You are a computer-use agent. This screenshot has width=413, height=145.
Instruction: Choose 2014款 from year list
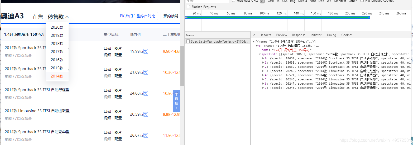[57, 76]
